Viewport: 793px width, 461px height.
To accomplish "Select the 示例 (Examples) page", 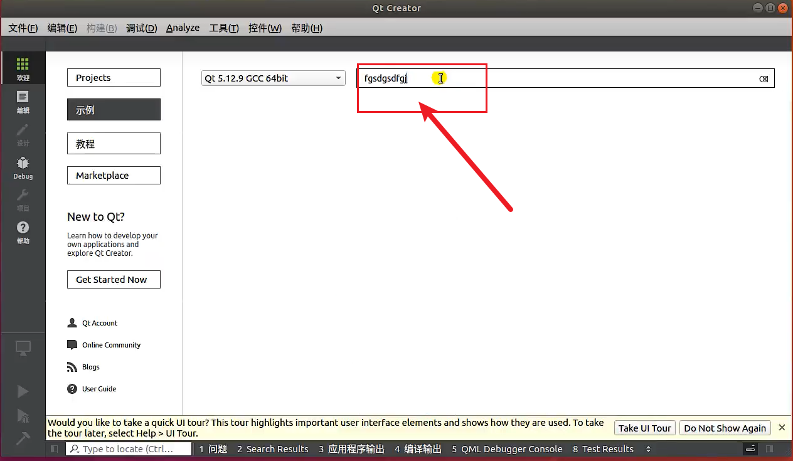I will 114,110.
